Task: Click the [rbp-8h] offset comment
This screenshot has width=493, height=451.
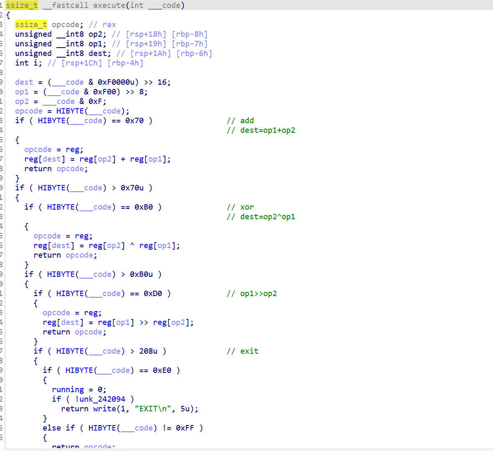Action: pyautogui.click(x=190, y=34)
